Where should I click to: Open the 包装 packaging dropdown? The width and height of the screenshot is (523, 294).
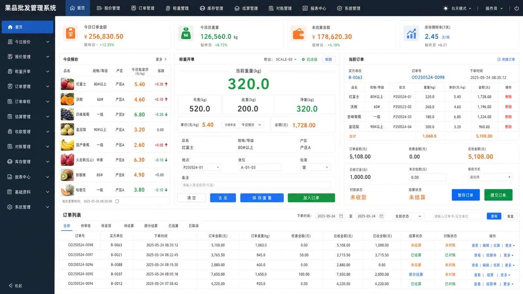[315, 168]
